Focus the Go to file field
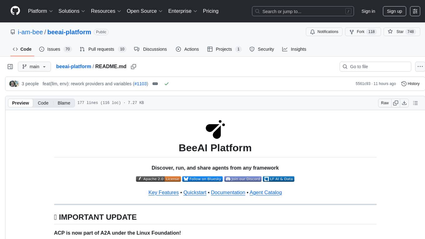The height and width of the screenshot is (239, 425). pos(375,67)
